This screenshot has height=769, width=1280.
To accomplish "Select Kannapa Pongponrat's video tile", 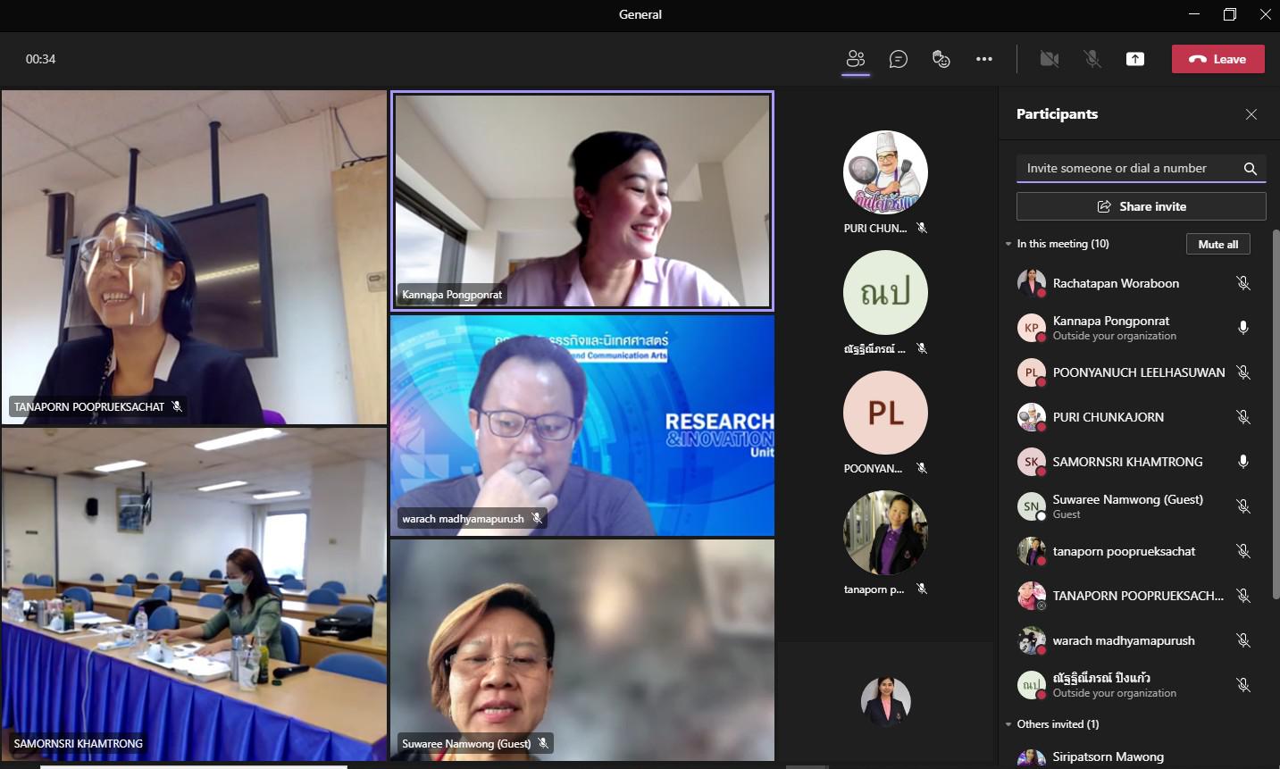I will pos(582,201).
